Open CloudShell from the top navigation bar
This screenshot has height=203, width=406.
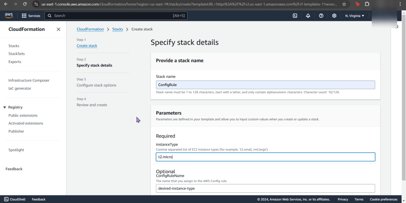coord(295,16)
